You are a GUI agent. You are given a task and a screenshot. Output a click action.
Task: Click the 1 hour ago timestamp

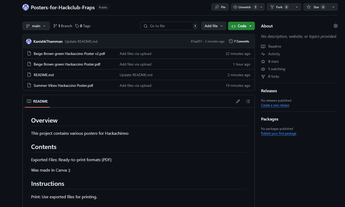tap(241, 64)
